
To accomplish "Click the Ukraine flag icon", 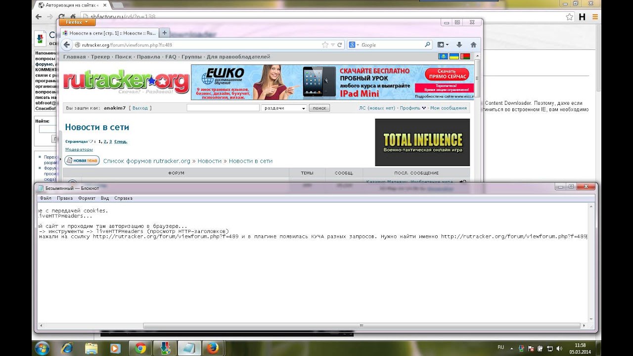I will 453,57.
